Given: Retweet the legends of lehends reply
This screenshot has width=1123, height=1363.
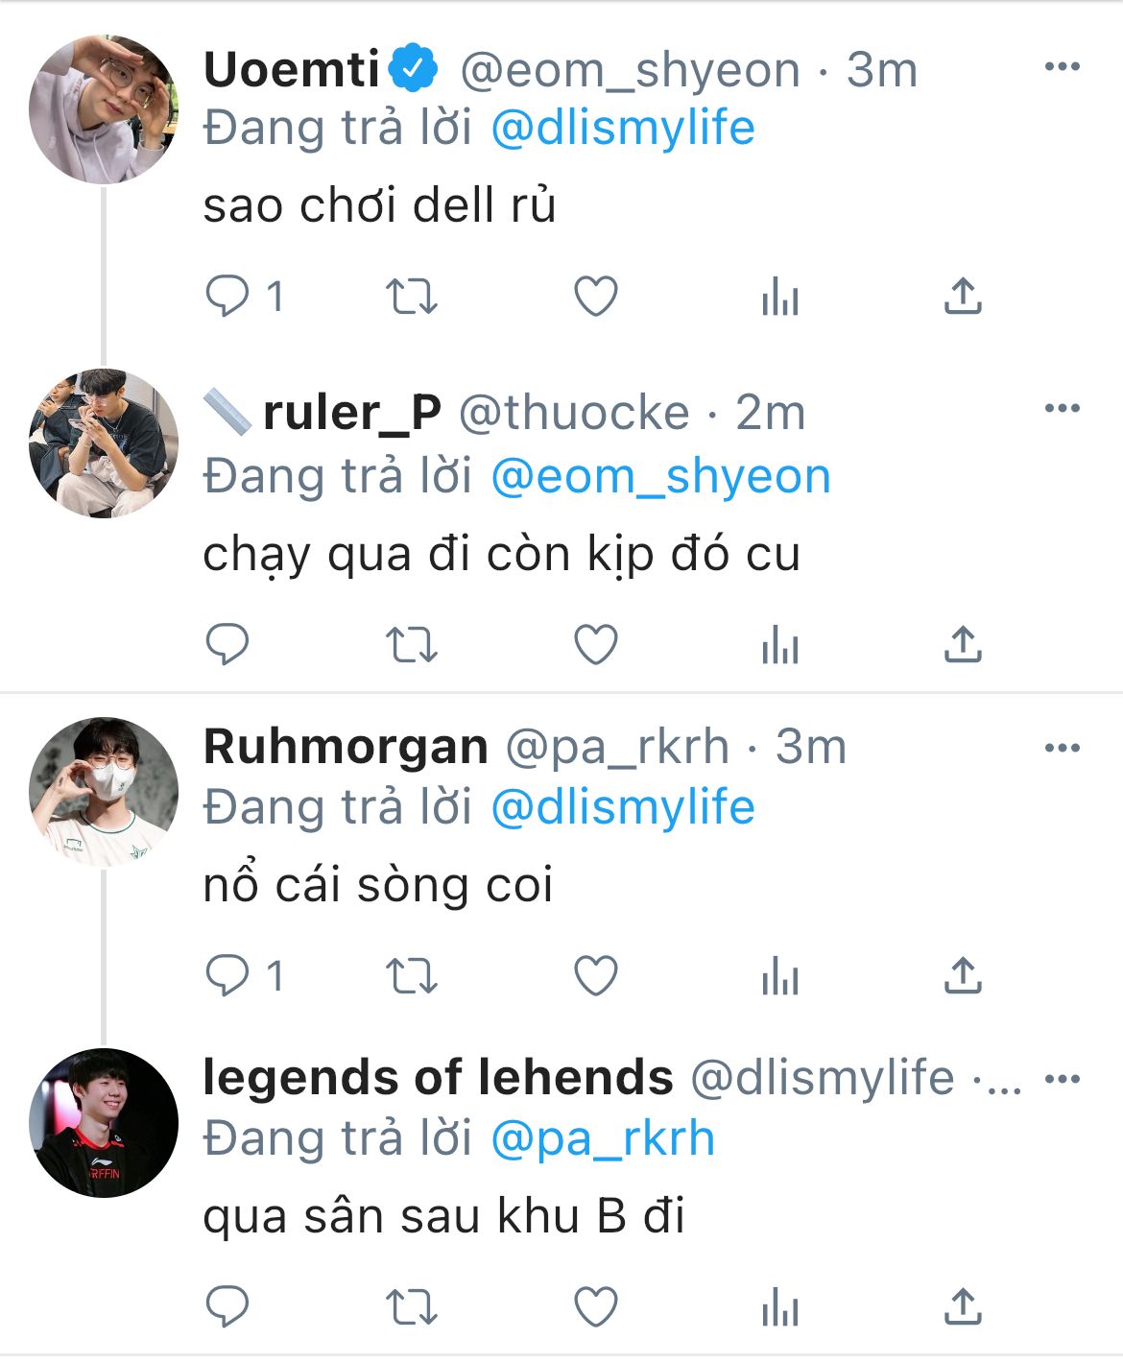Looking at the screenshot, I should (412, 1307).
